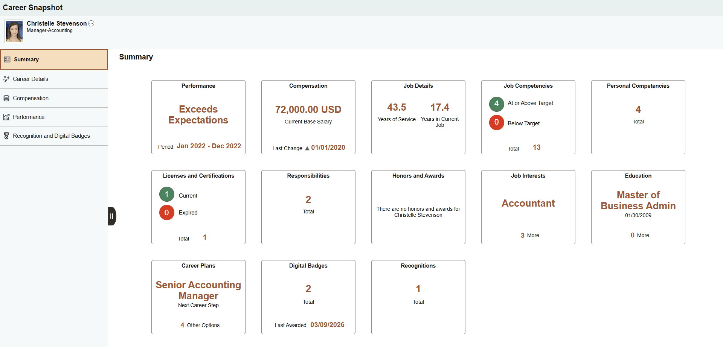The height and width of the screenshot is (347, 723).
Task: Click the 03/09/2026 last awarded date
Action: [328, 325]
